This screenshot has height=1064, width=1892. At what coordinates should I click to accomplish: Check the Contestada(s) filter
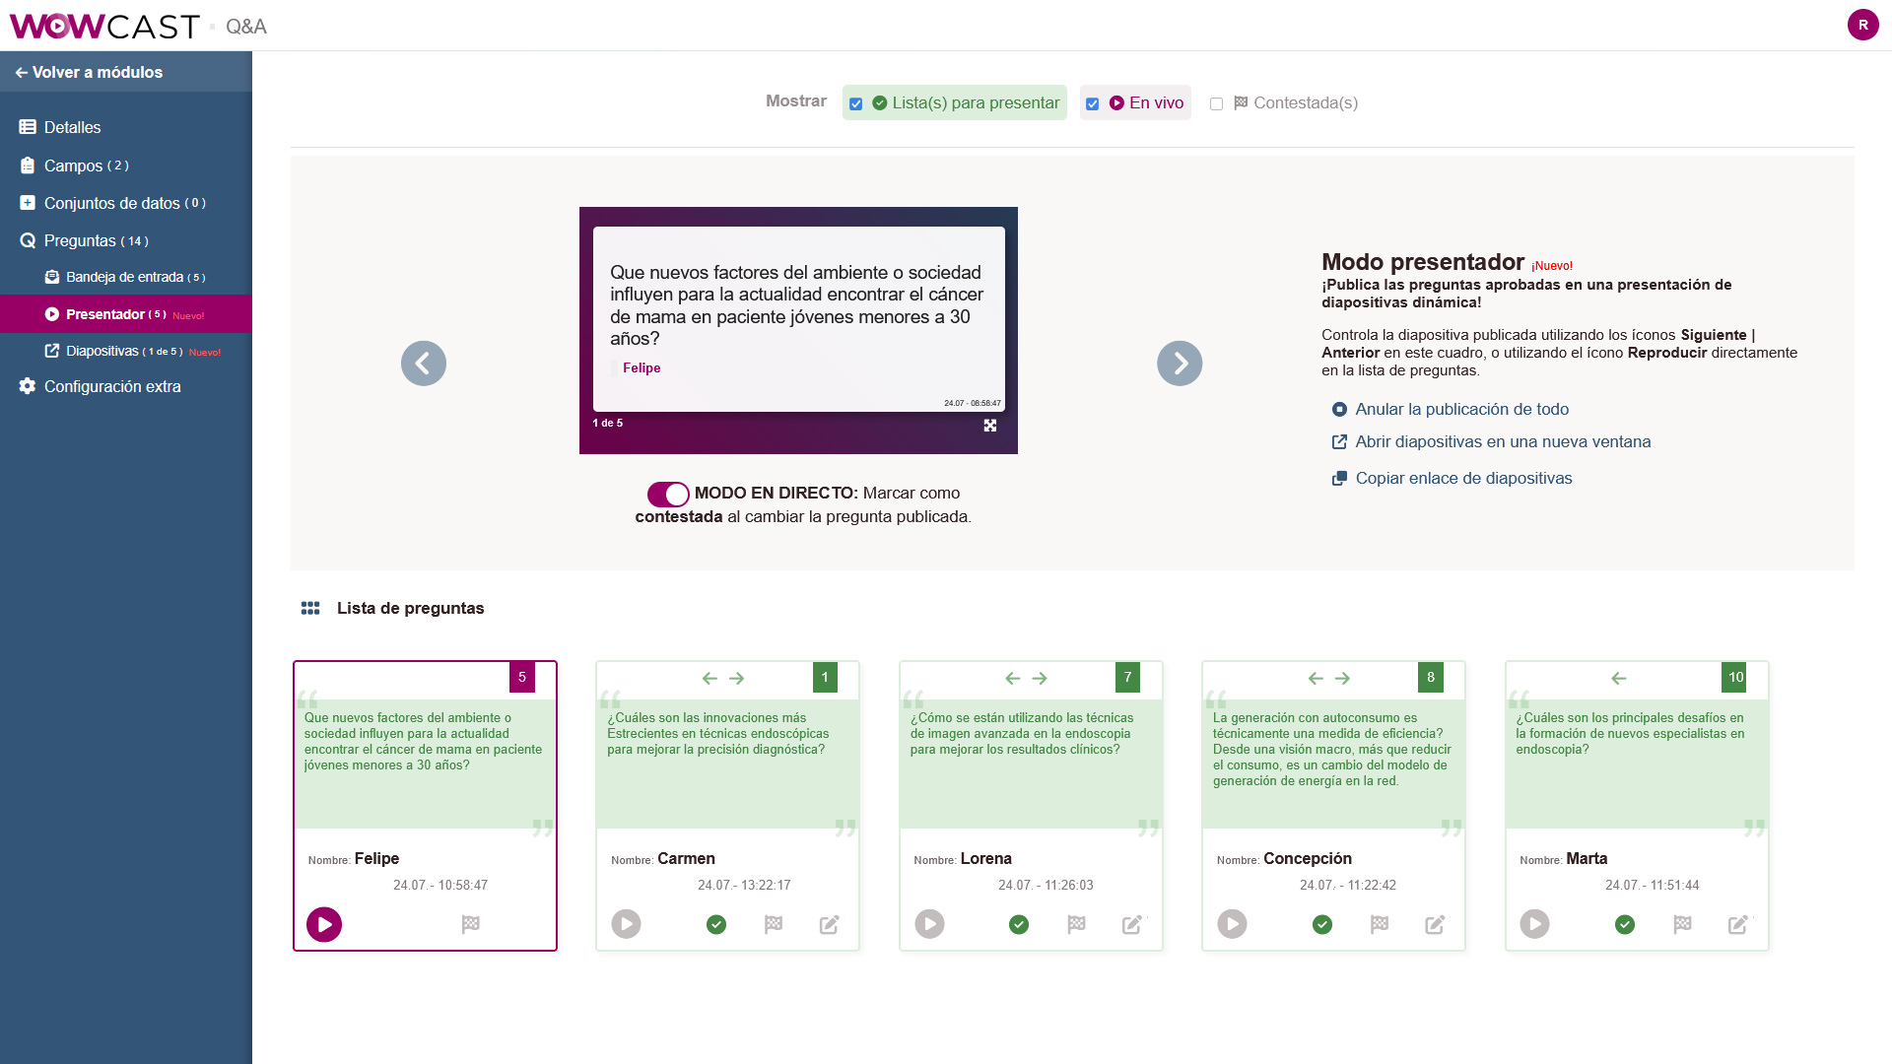tap(1216, 103)
